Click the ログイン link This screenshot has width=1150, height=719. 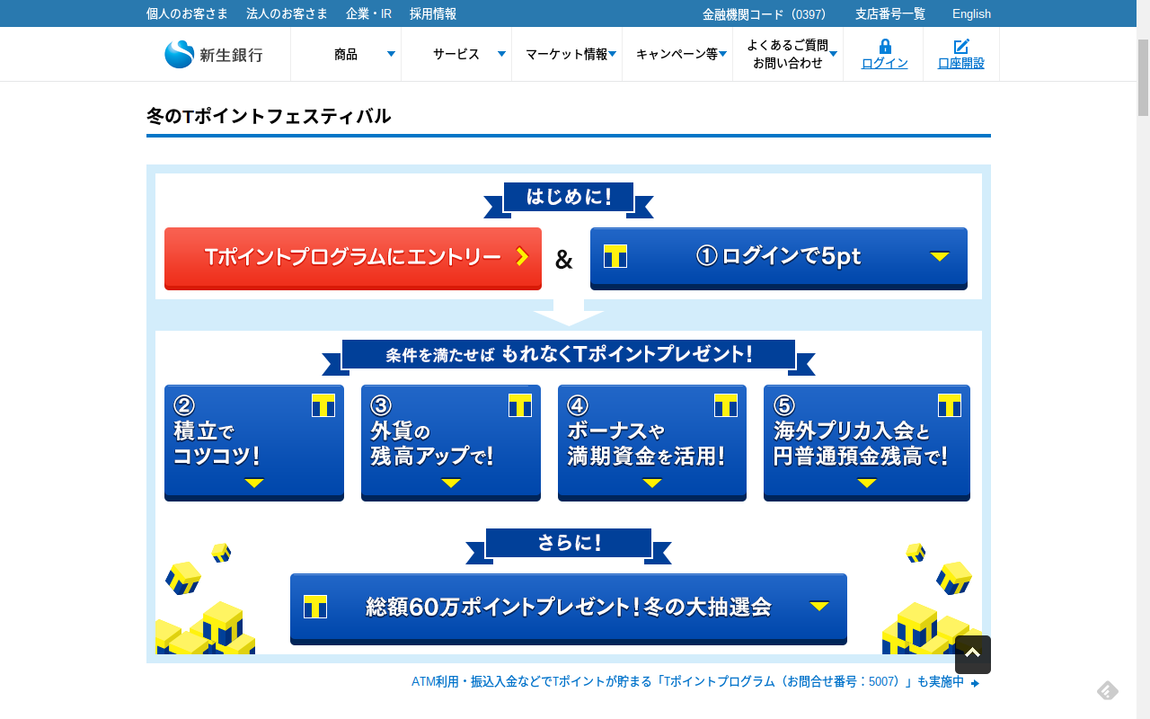pos(885,63)
